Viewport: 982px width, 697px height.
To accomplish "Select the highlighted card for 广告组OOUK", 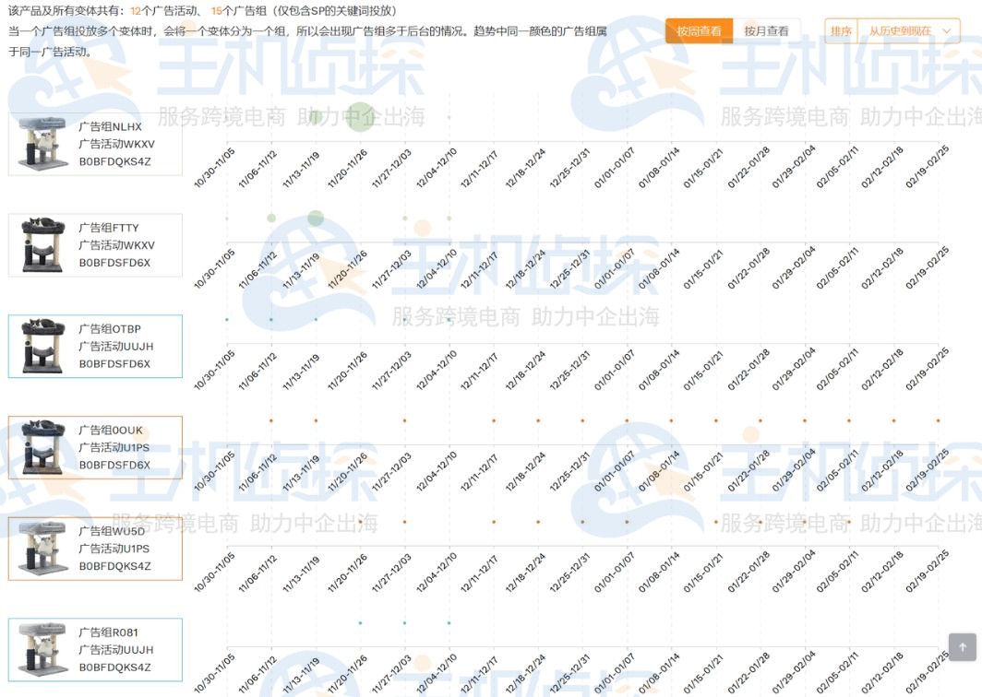I will tap(96, 446).
